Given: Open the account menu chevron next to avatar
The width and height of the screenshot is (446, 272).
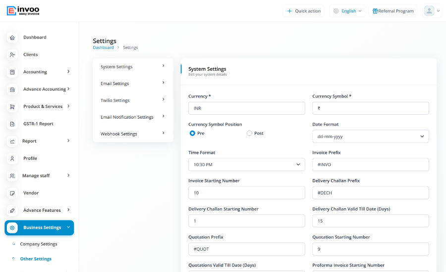Looking at the screenshot, I should pyautogui.click(x=439, y=11).
